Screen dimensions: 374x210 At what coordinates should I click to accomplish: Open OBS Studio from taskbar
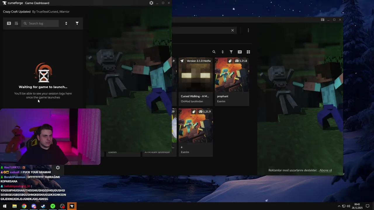[62, 206]
